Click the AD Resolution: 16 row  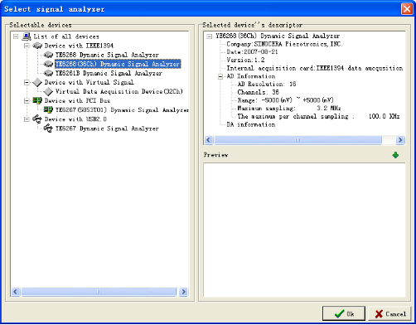pos(267,84)
